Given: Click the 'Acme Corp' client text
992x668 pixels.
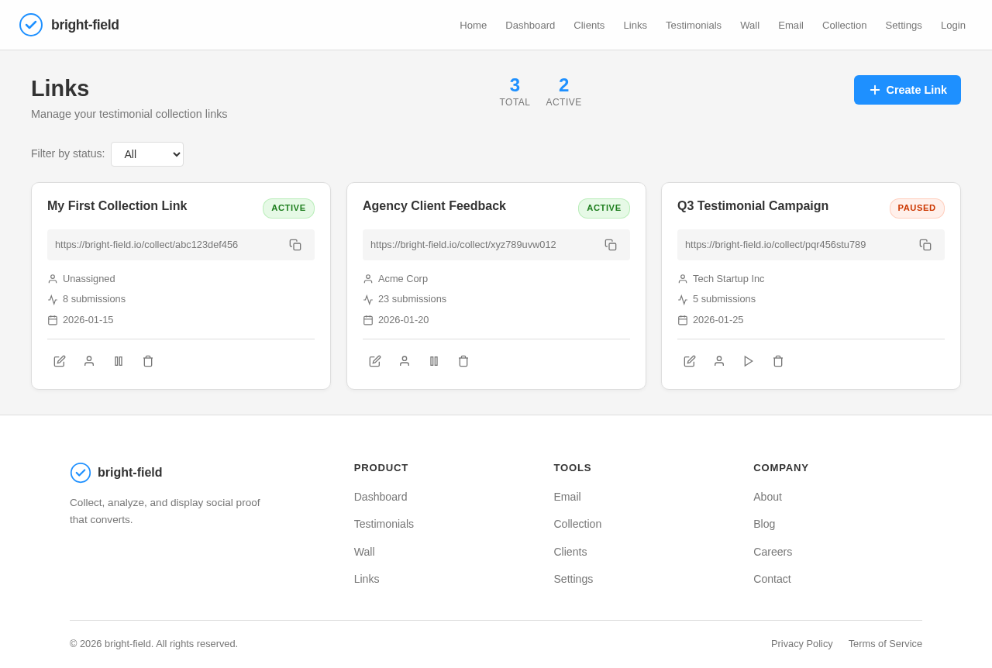Looking at the screenshot, I should click(403, 279).
